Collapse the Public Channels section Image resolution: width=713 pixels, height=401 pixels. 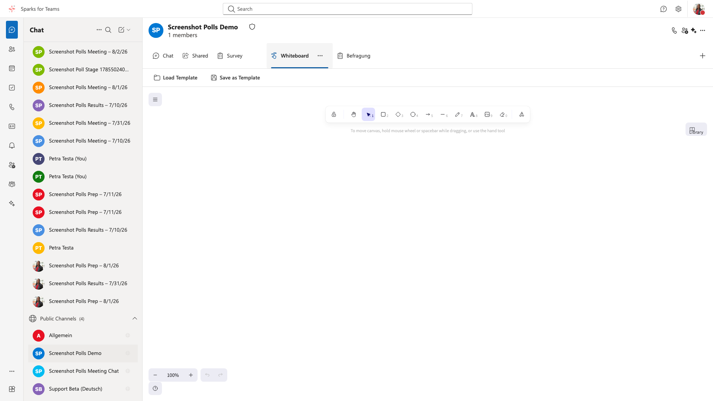coord(135,319)
